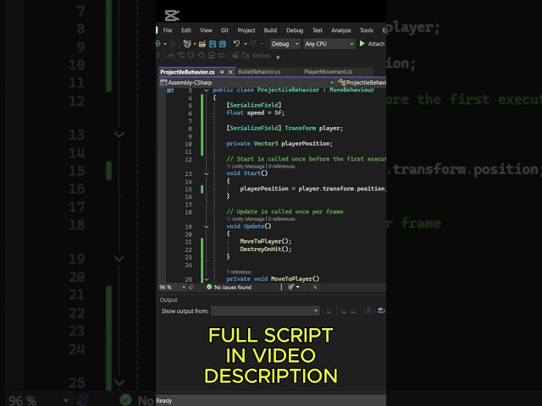This screenshot has width=542, height=406.
Task: Open the Any CPU platform dropdown
Action: coord(329,44)
